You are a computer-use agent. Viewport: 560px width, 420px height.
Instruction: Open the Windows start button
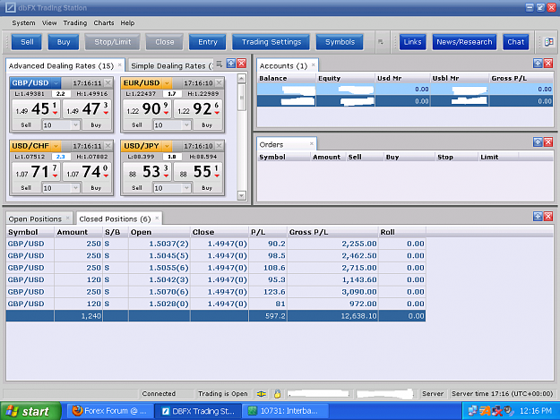30,411
